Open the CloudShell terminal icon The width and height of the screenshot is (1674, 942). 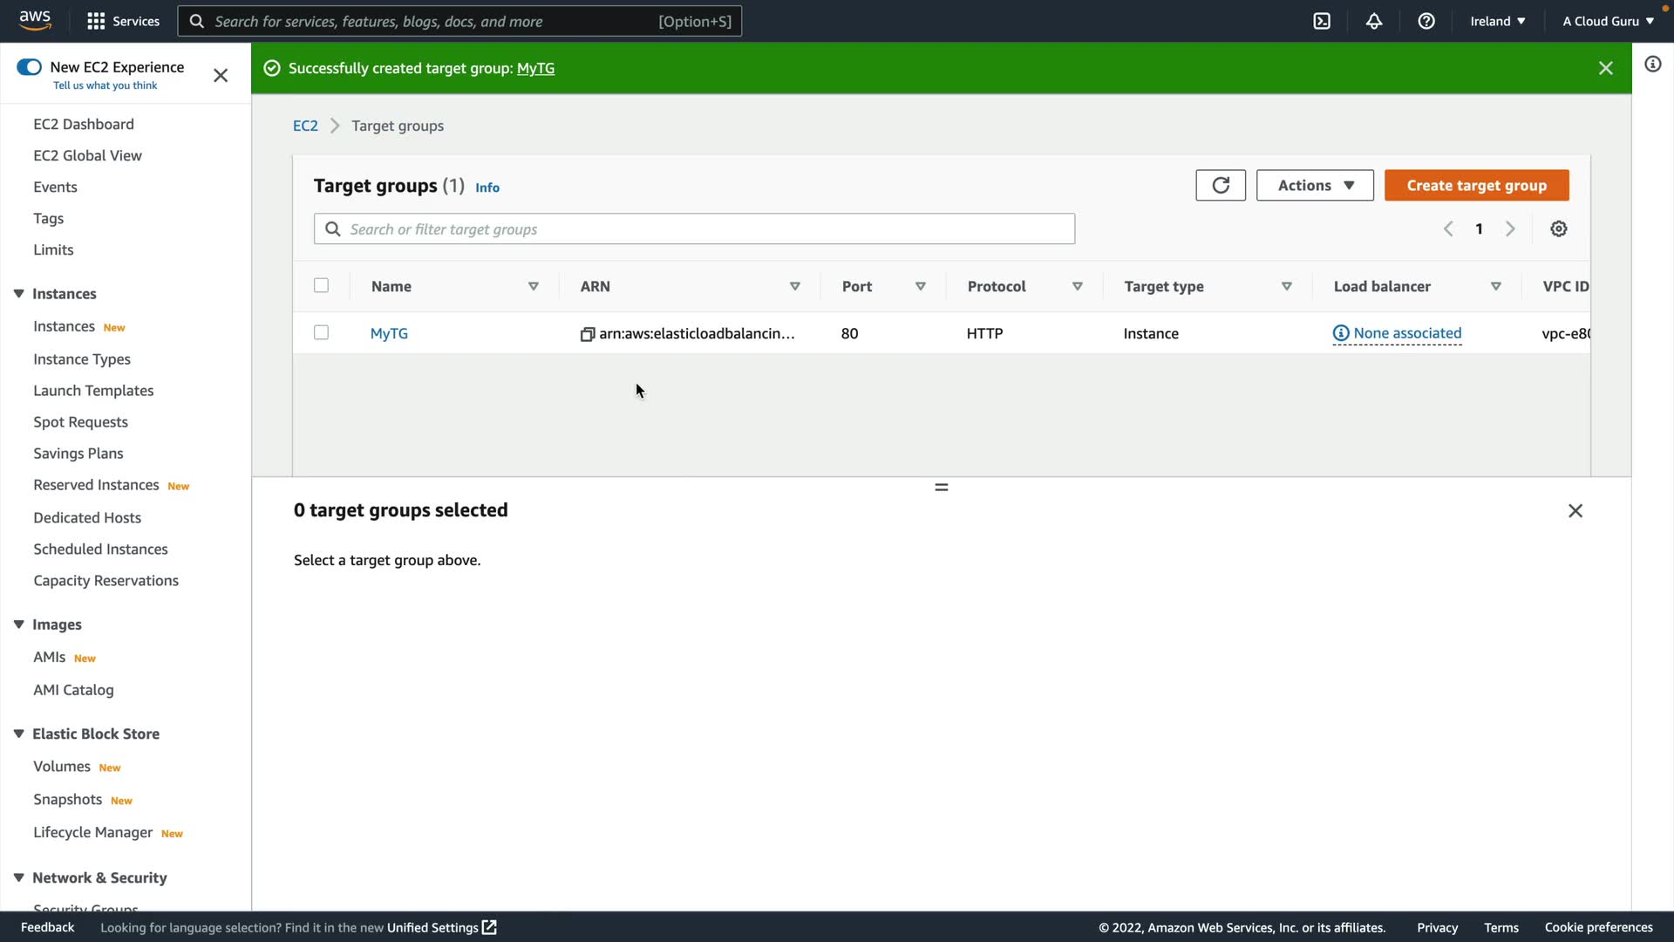coord(1322,21)
